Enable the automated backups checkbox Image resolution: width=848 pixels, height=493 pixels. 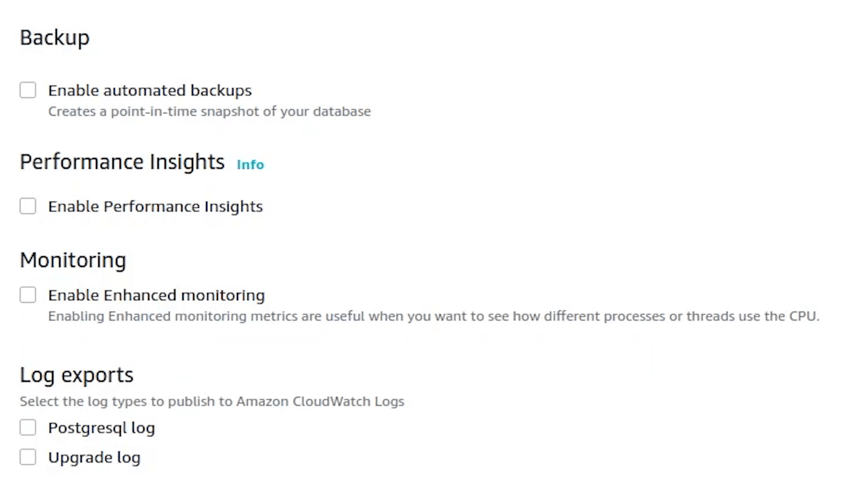pos(28,90)
